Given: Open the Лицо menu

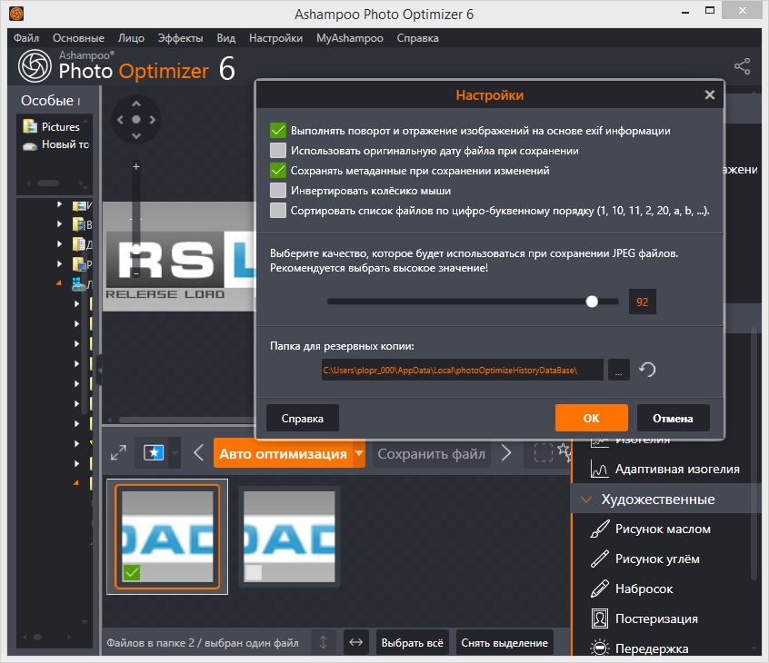Looking at the screenshot, I should coord(131,38).
